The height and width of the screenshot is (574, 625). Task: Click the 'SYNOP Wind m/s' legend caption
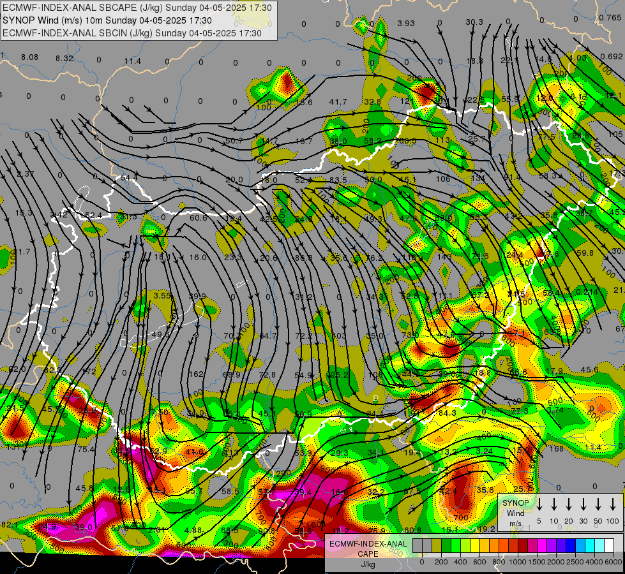[515, 513]
